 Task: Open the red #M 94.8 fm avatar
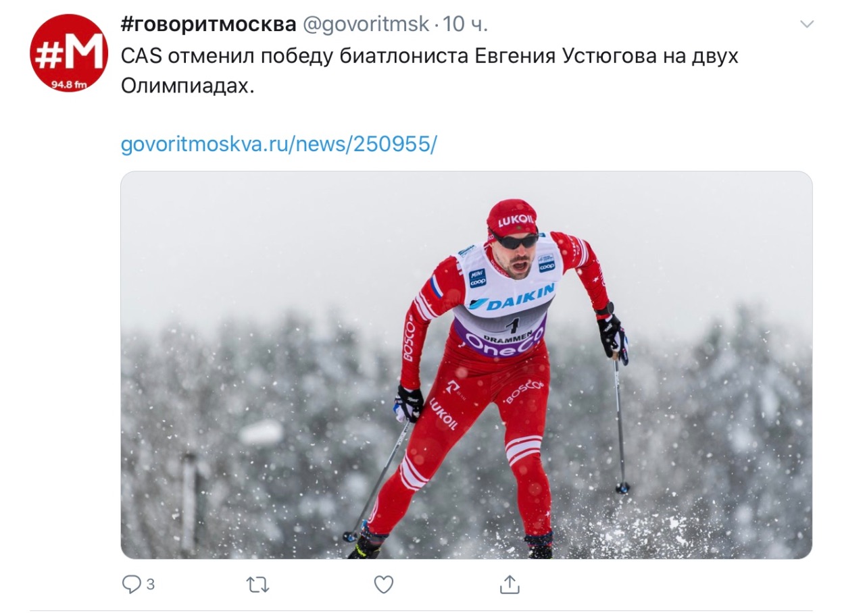tap(69, 53)
